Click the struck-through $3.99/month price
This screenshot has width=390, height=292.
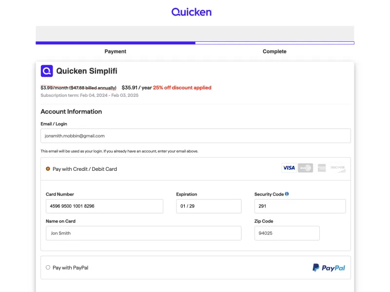(x=78, y=88)
